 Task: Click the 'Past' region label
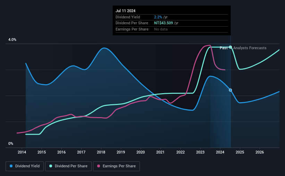pyautogui.click(x=224, y=48)
